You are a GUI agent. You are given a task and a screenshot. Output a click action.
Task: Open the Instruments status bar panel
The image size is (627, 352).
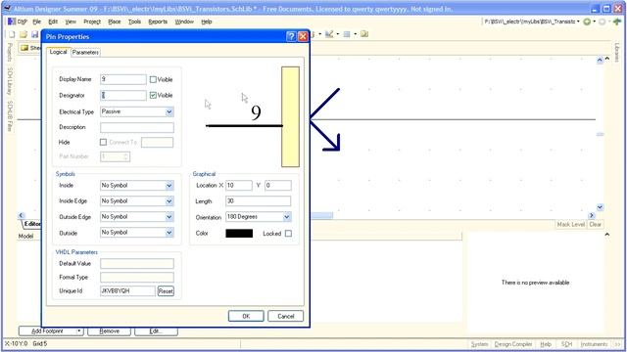[594, 344]
